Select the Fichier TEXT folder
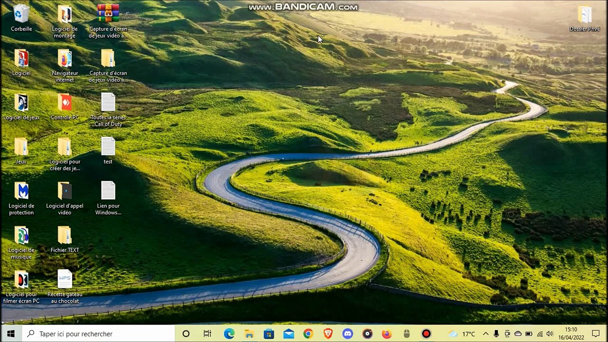Viewport: 608px width, 342px height. [x=65, y=239]
